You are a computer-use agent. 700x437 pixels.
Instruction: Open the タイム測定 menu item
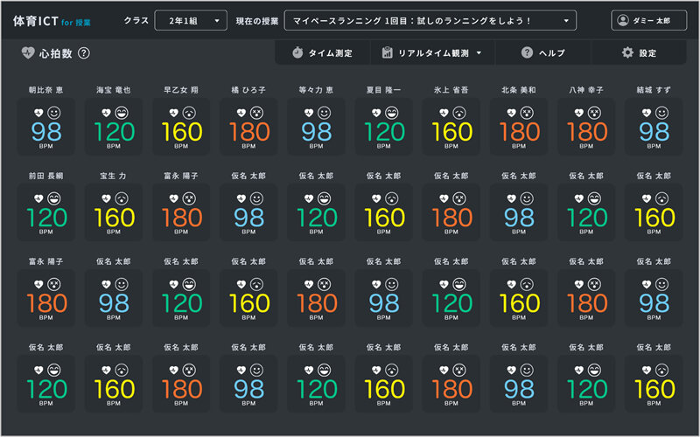click(x=322, y=53)
